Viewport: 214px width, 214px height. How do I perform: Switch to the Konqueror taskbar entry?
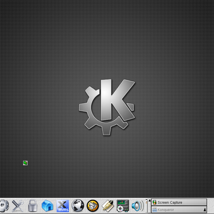179,209
